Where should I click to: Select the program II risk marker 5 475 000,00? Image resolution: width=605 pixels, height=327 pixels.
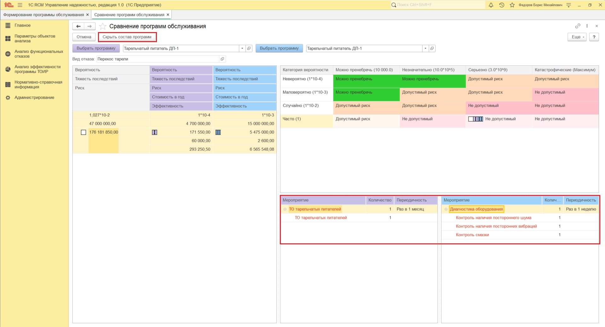pos(218,132)
